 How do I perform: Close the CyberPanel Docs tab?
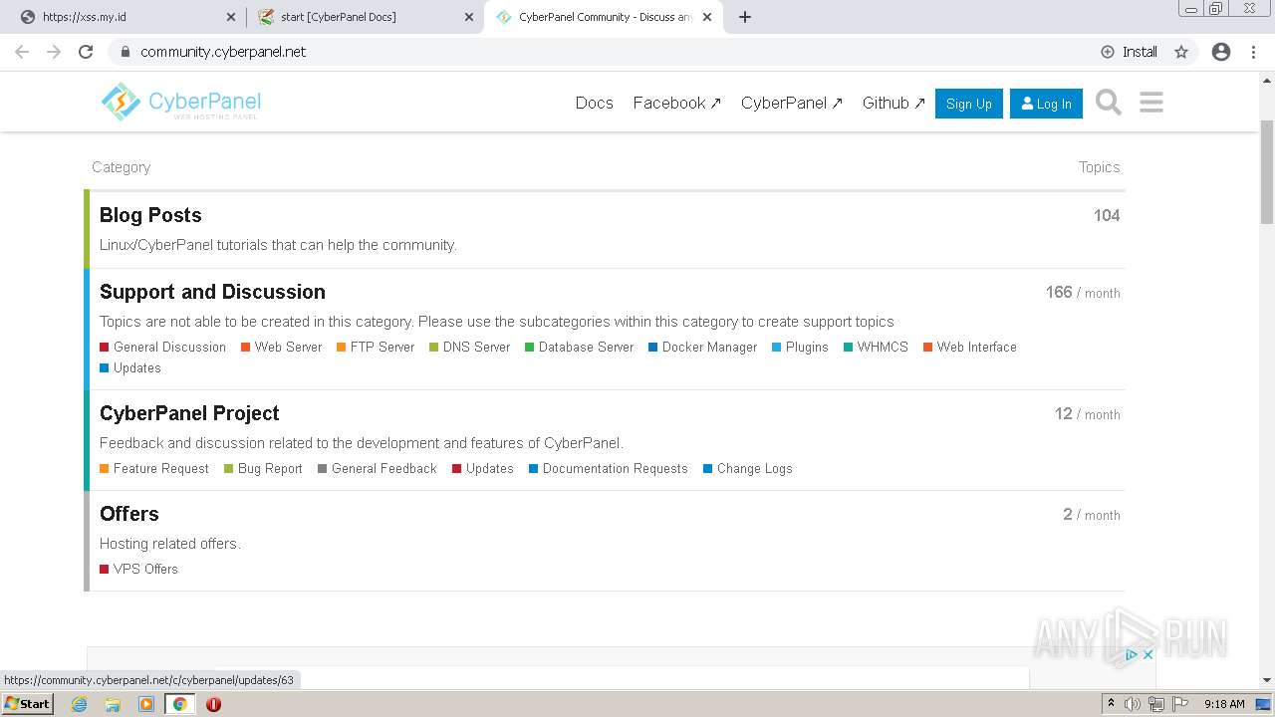468,17
